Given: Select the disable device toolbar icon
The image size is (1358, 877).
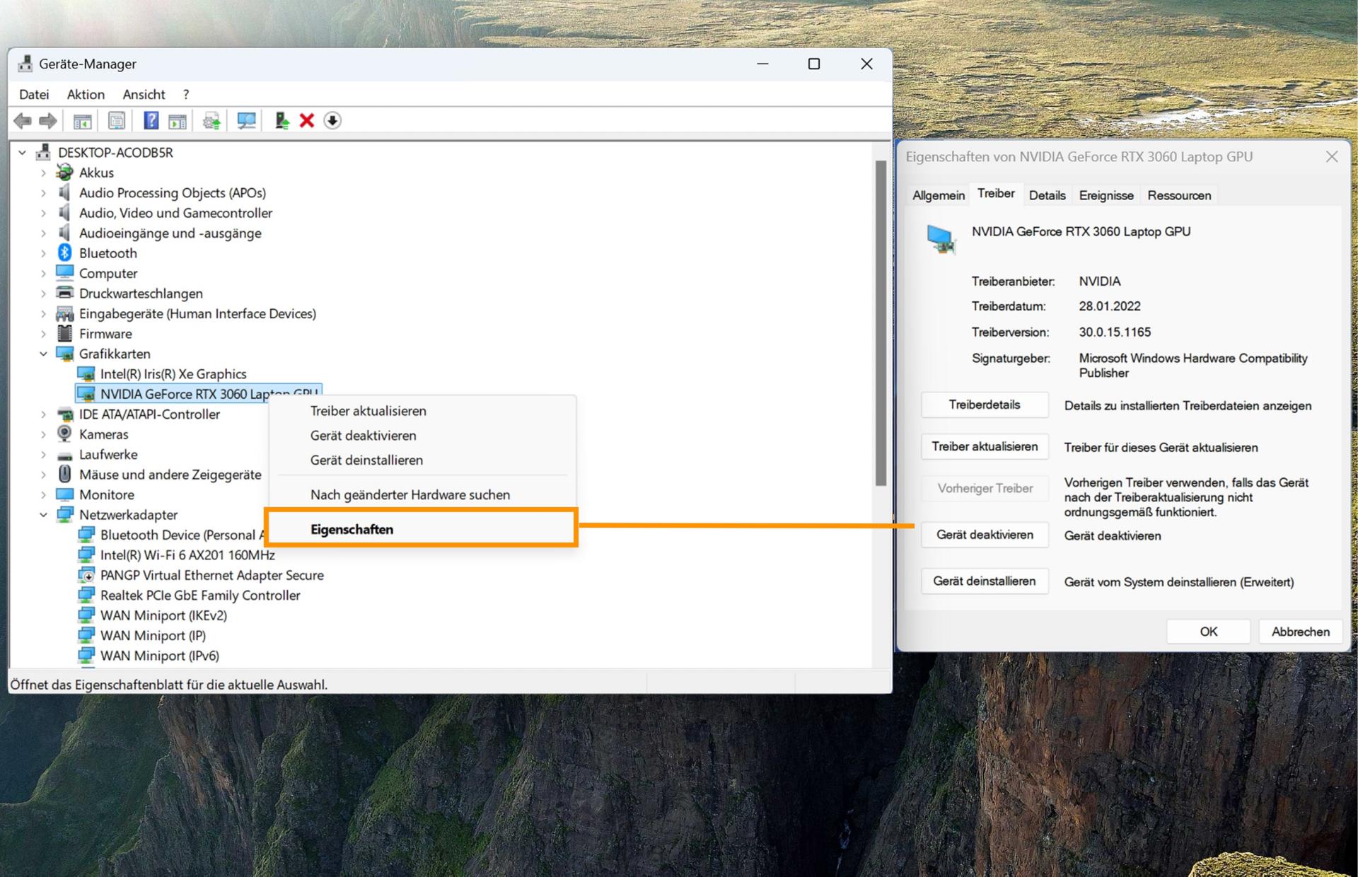Looking at the screenshot, I should (332, 120).
